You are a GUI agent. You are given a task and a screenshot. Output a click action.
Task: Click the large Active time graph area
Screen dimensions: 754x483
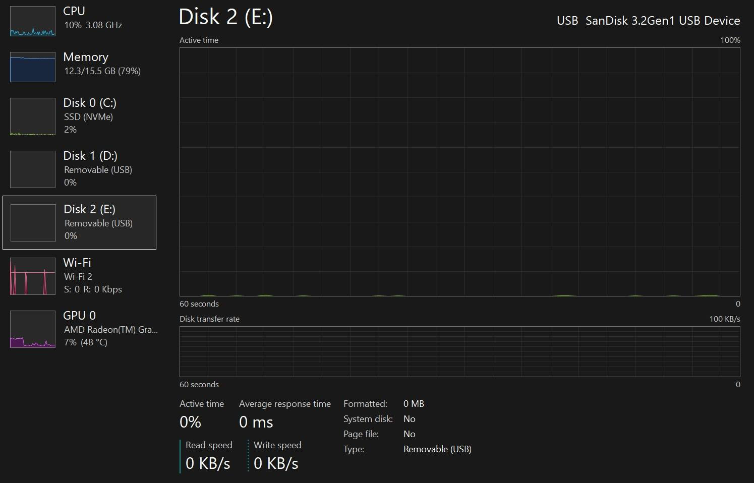[459, 172]
